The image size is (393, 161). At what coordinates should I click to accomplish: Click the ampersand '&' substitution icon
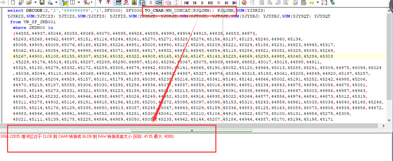click(x=150, y=2)
